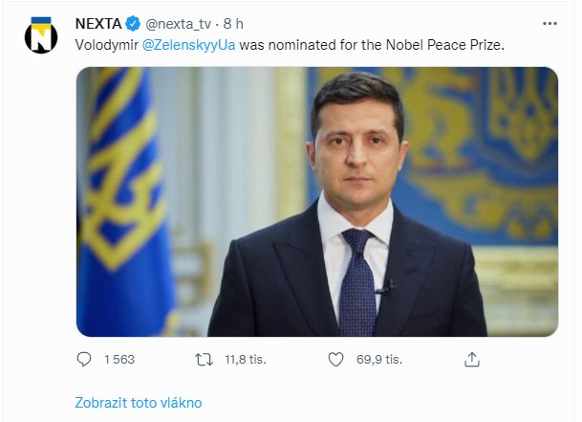Open the three-dot More menu on the tweet

pos(548,23)
